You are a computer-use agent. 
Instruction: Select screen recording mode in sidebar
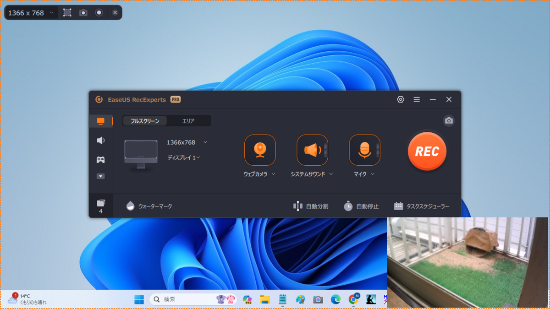pos(100,121)
